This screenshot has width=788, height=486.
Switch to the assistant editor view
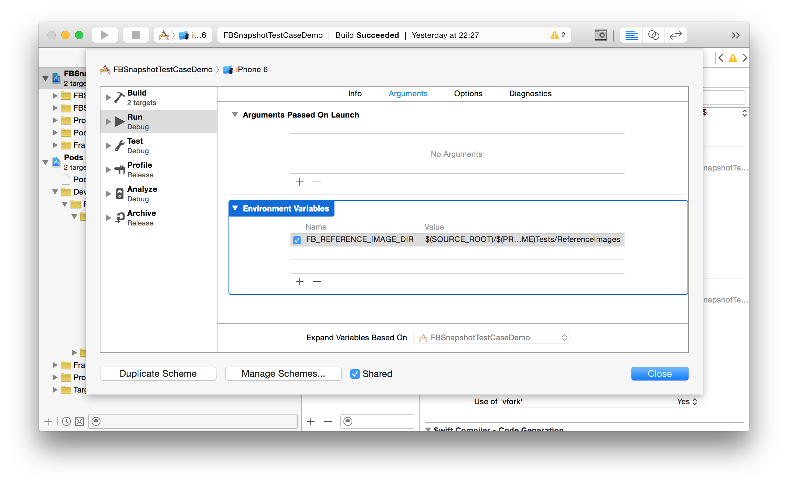click(653, 35)
